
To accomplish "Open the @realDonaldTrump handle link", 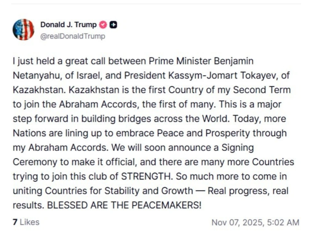I will coord(73,36).
